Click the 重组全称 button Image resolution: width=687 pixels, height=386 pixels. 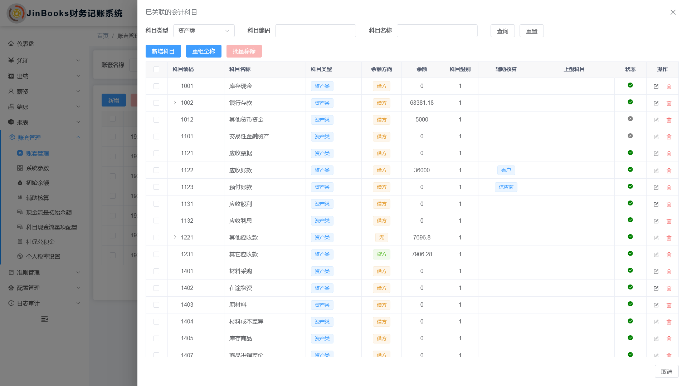(x=204, y=51)
